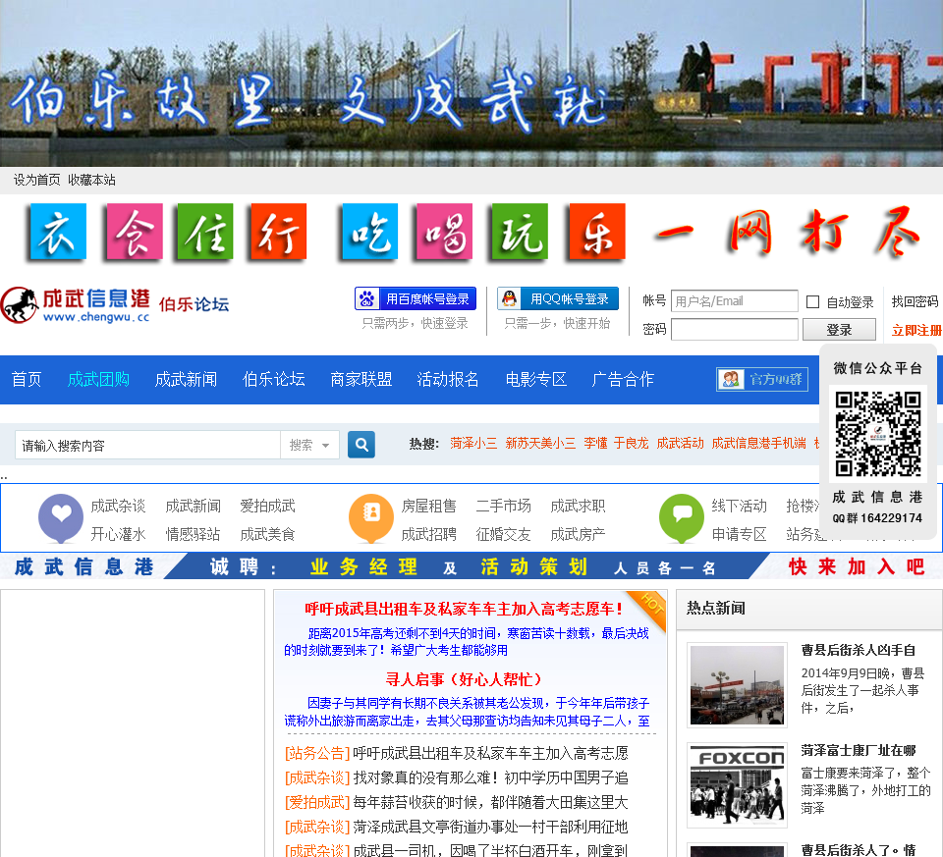Click 收藏本站 link
The height and width of the screenshot is (857, 943).
point(91,180)
